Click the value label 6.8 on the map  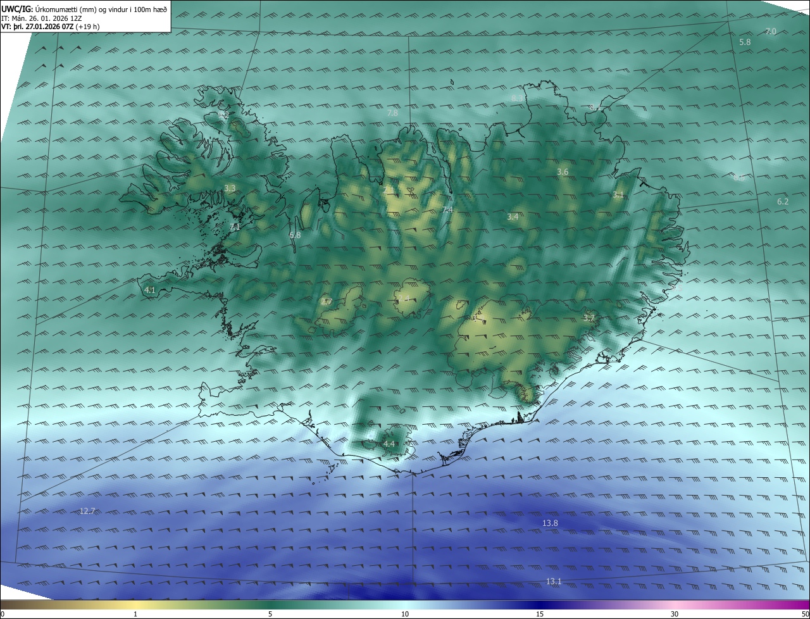tap(295, 235)
